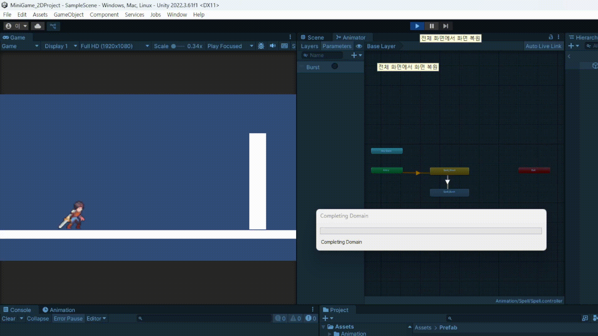The height and width of the screenshot is (336, 598).
Task: Toggle the Error Pause button
Action: click(x=68, y=318)
